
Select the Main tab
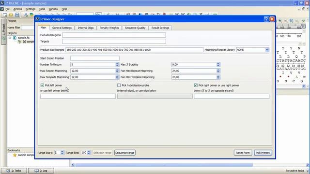(x=44, y=28)
